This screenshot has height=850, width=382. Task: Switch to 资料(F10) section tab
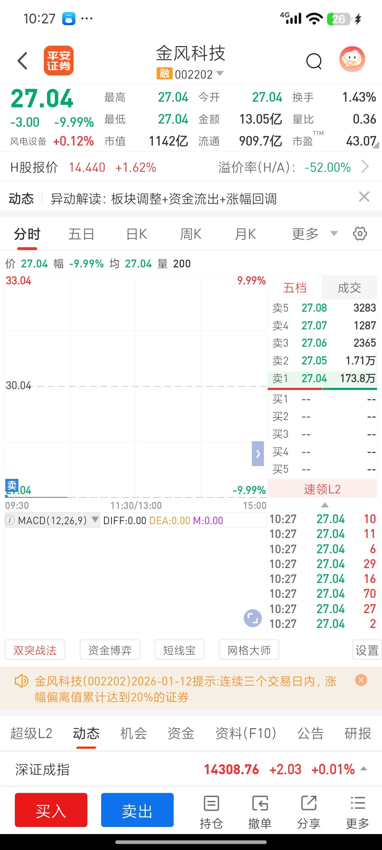click(245, 733)
